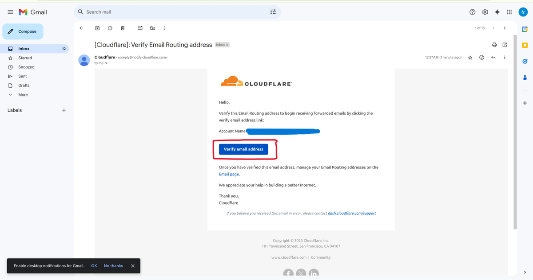
Task: Click the Compose button
Action: coord(23,31)
